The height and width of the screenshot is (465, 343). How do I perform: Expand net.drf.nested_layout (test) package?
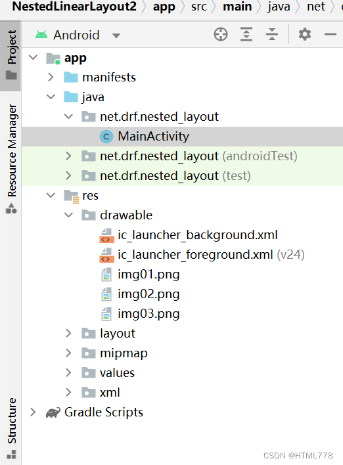tap(68, 175)
